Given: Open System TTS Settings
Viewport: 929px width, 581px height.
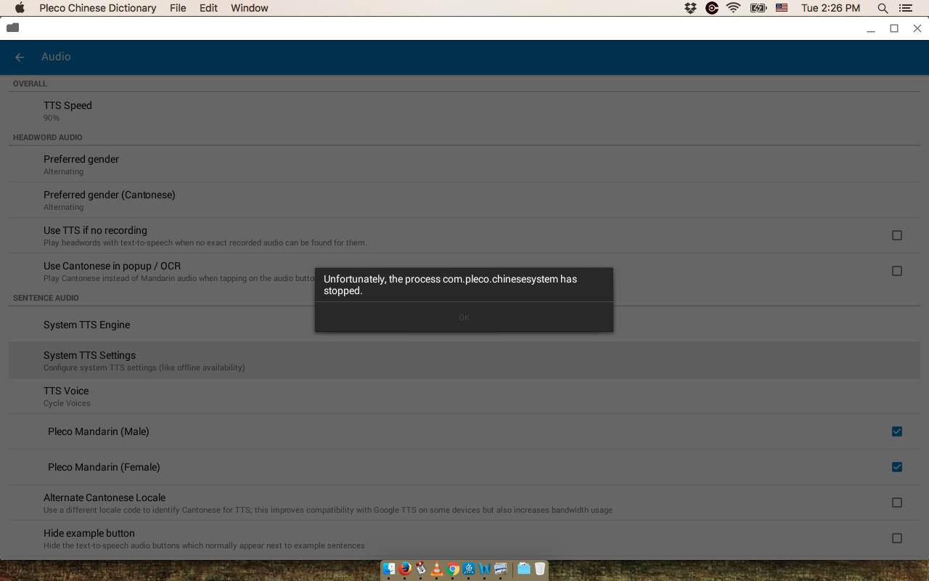Looking at the screenshot, I should pos(464,360).
